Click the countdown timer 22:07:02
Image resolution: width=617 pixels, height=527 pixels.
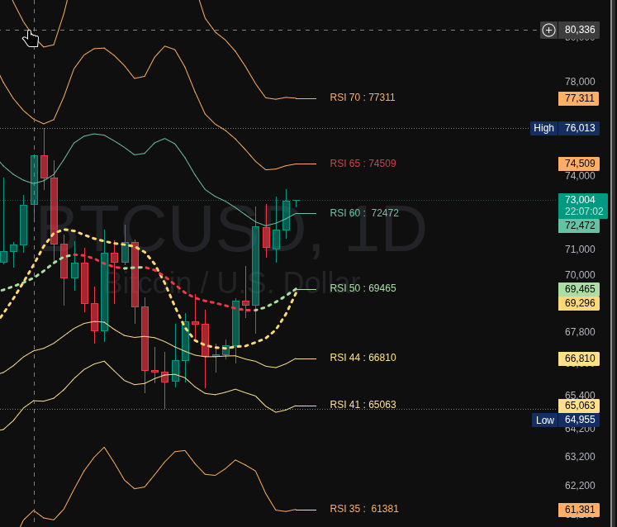tap(584, 211)
